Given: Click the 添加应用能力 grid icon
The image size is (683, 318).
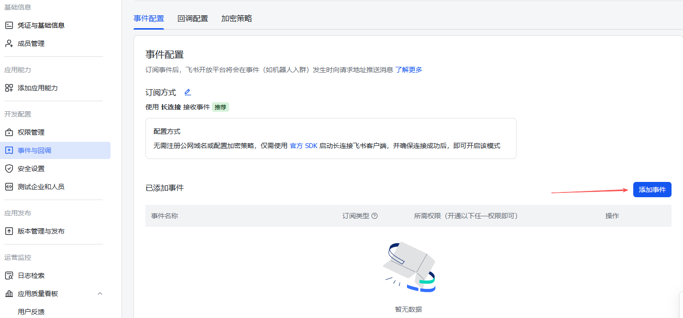Looking at the screenshot, I should click(9, 88).
